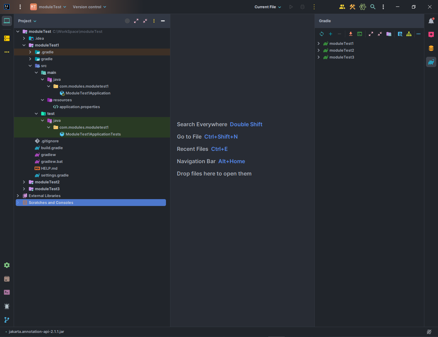This screenshot has height=337, width=438.
Task: Select application.properties file
Action: point(80,107)
